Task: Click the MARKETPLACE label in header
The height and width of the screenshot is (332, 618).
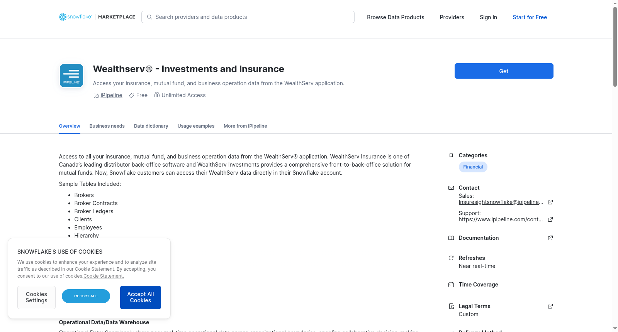Action: point(117,17)
